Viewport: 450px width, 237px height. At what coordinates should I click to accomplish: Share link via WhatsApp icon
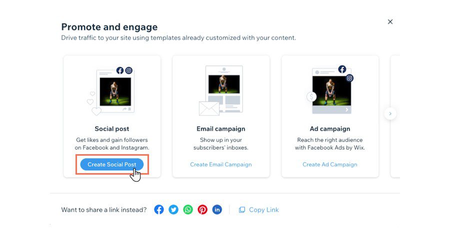[188, 210]
